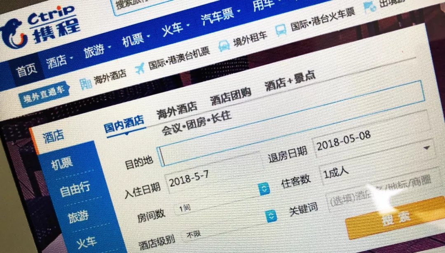The width and height of the screenshot is (445, 253).
Task: Click the car icon beside 境外租车
Action: coord(224,46)
